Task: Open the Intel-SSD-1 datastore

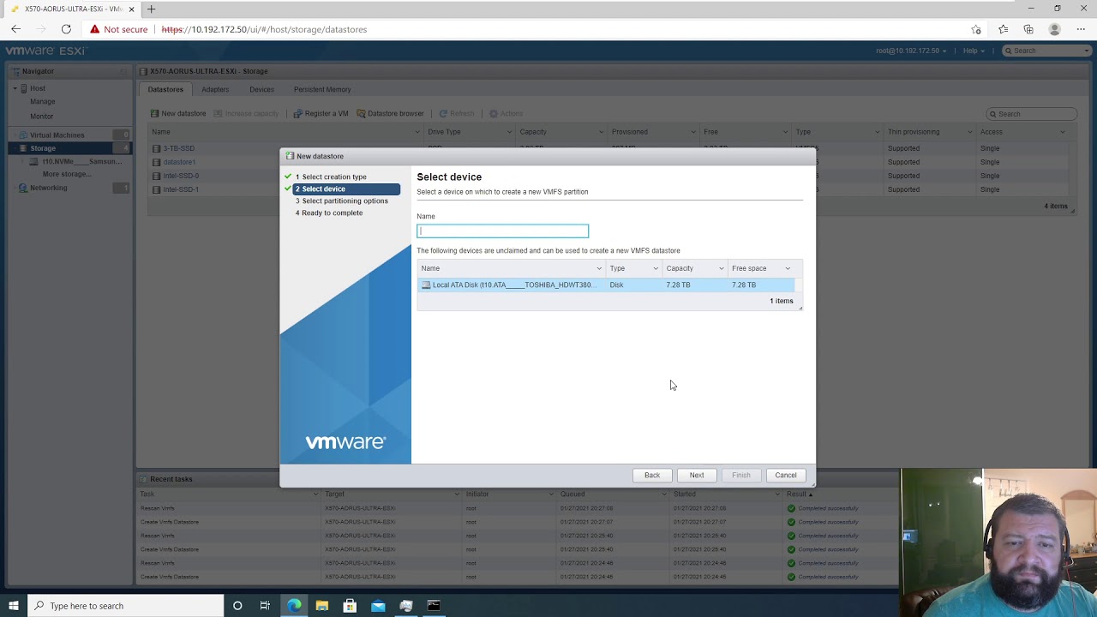Action: click(181, 189)
